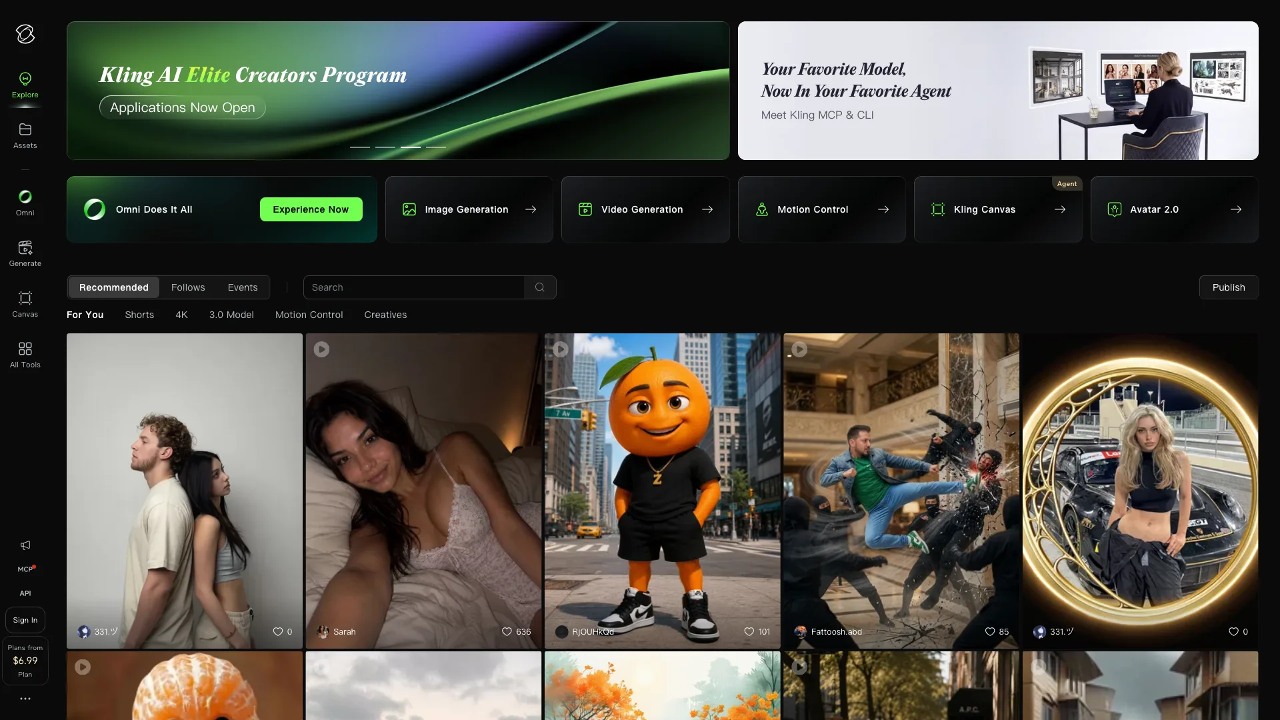The image size is (1280, 720).
Task: Select the Motion Control feed filter
Action: pos(309,315)
